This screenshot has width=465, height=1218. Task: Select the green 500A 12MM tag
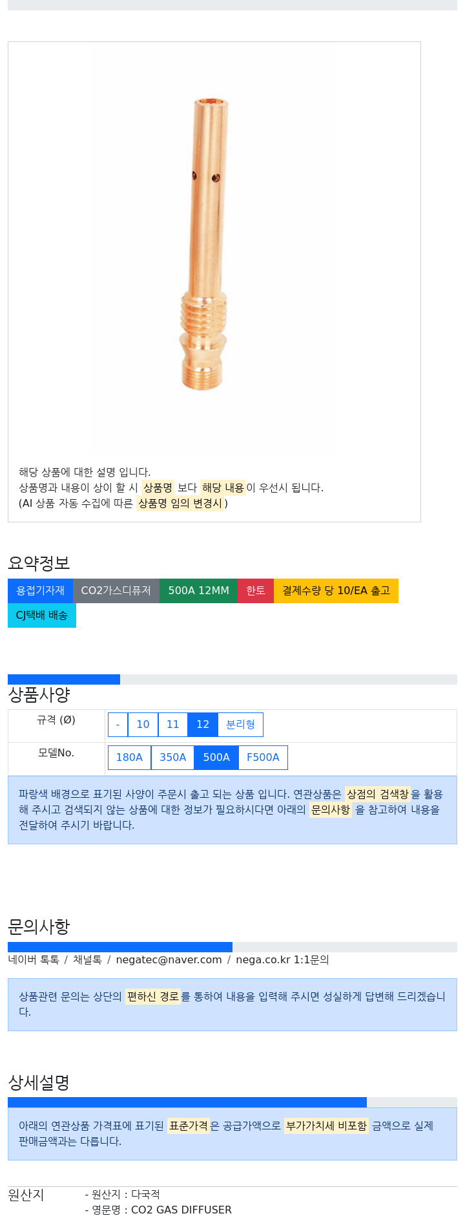coord(199,591)
